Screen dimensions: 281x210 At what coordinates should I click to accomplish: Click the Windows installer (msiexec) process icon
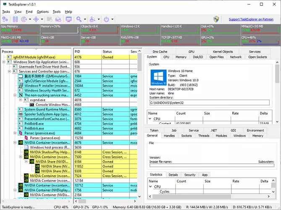pyautogui.click(x=21, y=86)
